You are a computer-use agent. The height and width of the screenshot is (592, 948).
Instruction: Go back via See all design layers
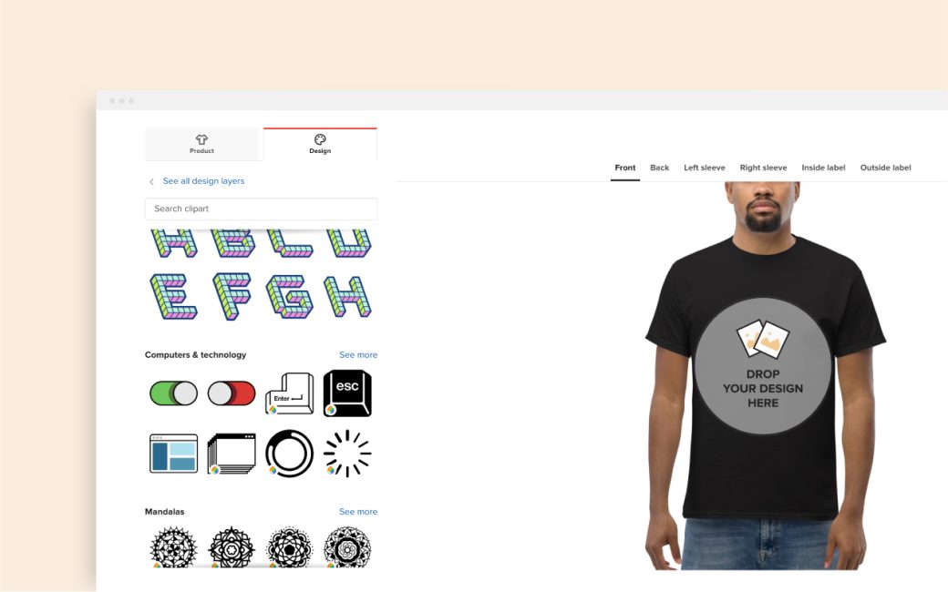(202, 181)
